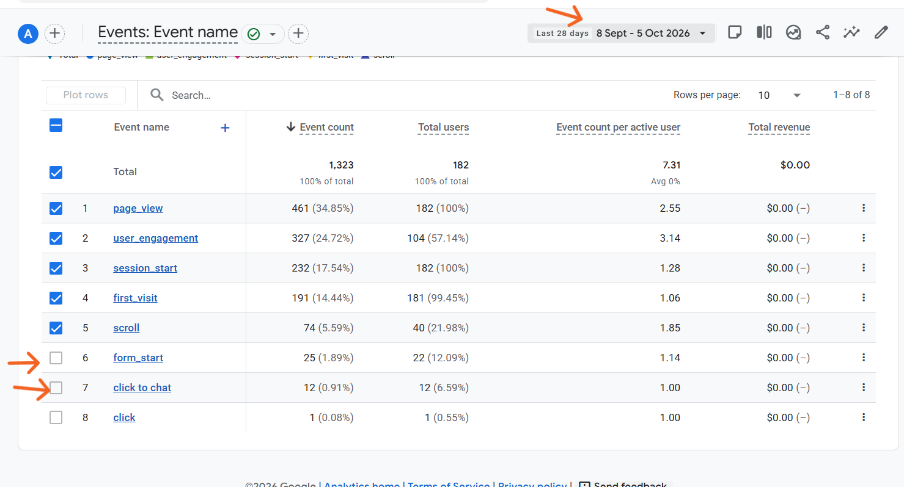Sort by Total users column header
Screen dimensions: 904x487
pyautogui.click(x=444, y=128)
